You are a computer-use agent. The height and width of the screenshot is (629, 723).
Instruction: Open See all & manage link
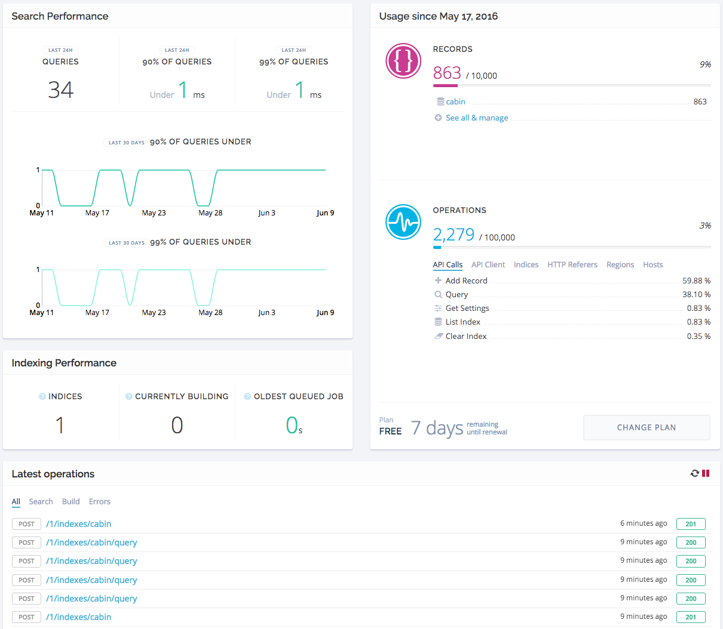pos(477,118)
